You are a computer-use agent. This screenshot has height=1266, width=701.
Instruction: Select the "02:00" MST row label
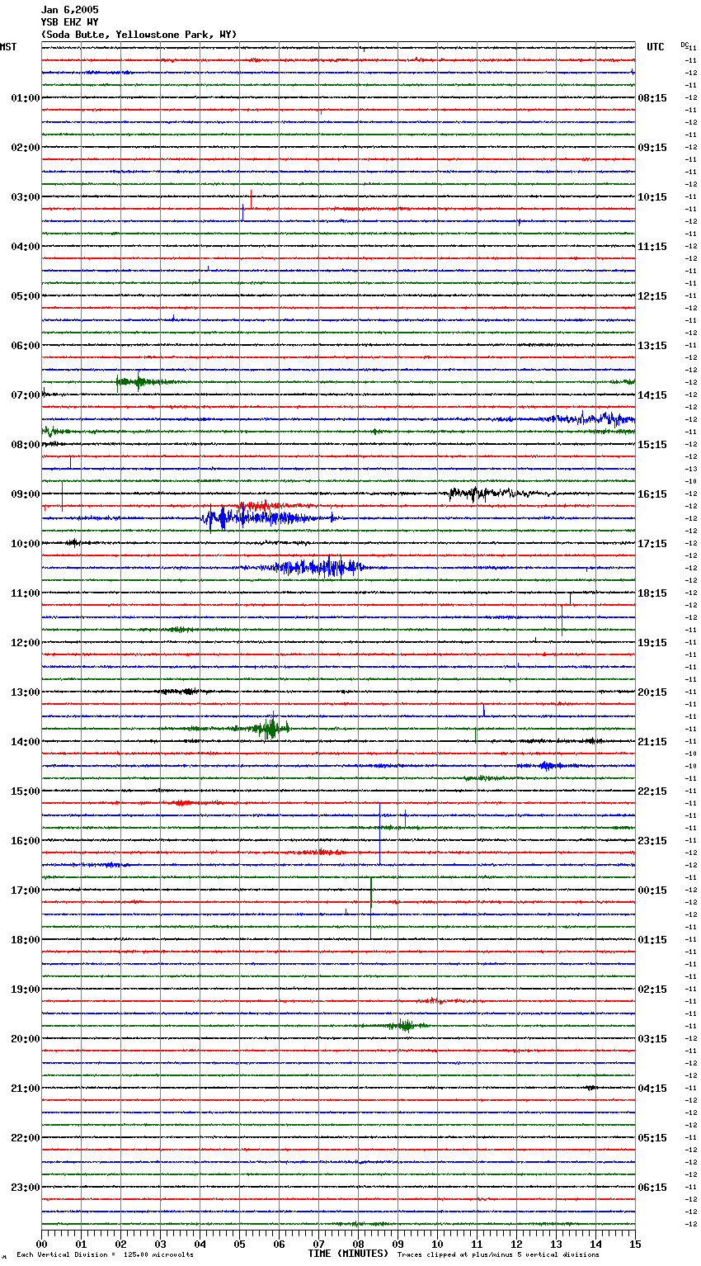tap(26, 148)
